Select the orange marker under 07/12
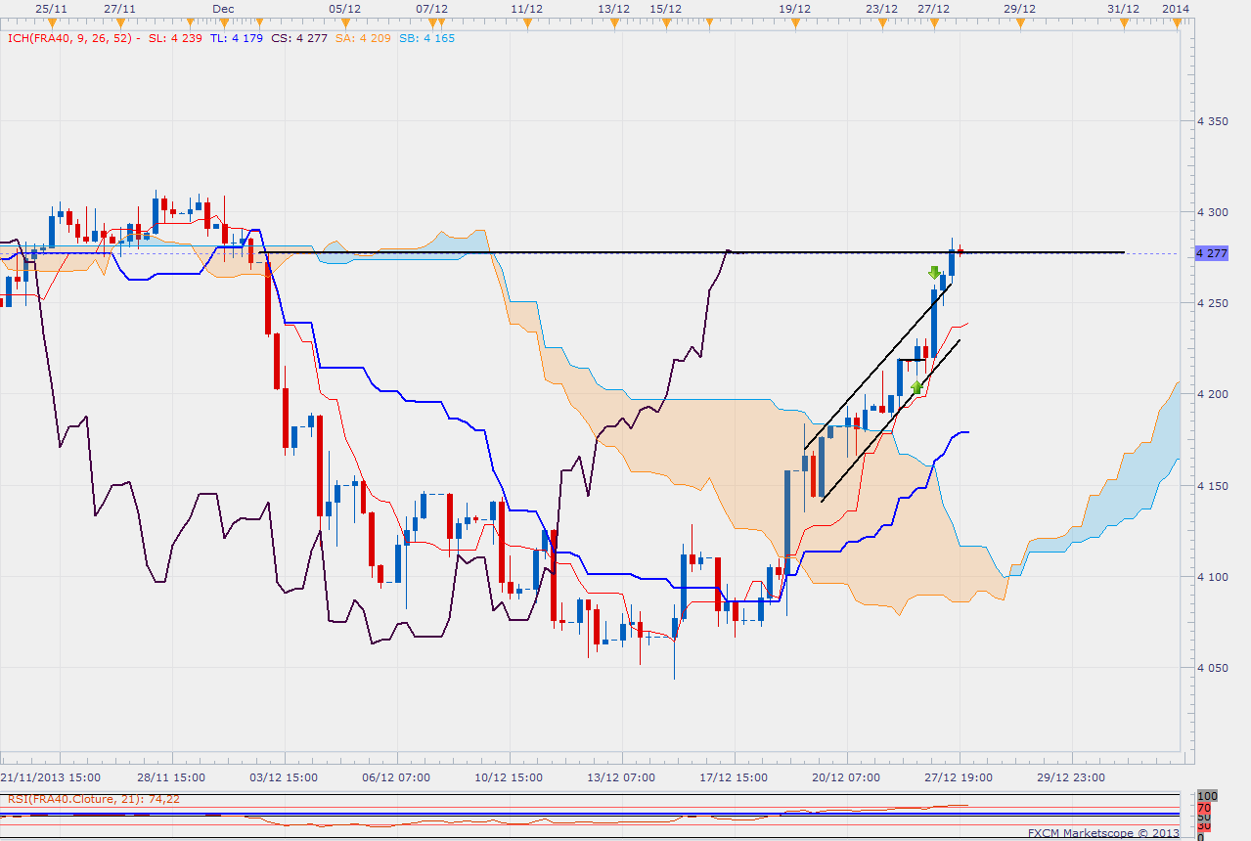Viewport: 1251px width, 841px height. click(431, 22)
